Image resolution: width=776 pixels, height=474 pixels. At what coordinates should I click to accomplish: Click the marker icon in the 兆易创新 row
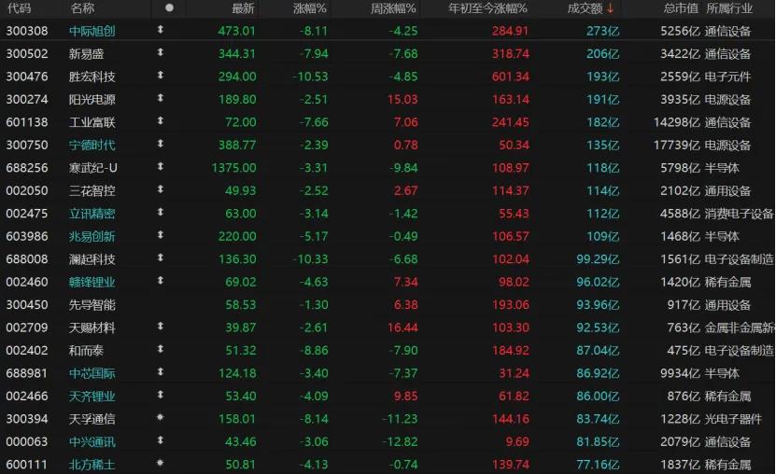click(x=161, y=235)
